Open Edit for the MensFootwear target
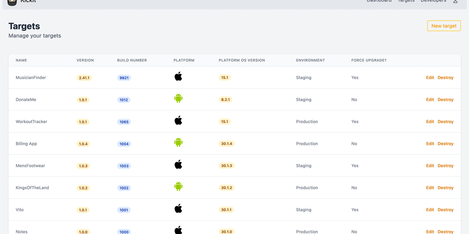The image size is (469, 234). tap(430, 166)
